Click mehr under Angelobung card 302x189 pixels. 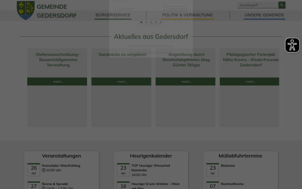[x=185, y=82]
